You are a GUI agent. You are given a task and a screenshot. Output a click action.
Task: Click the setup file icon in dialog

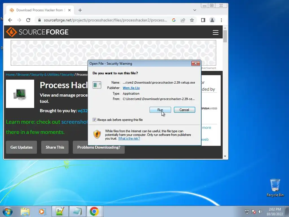(x=97, y=85)
